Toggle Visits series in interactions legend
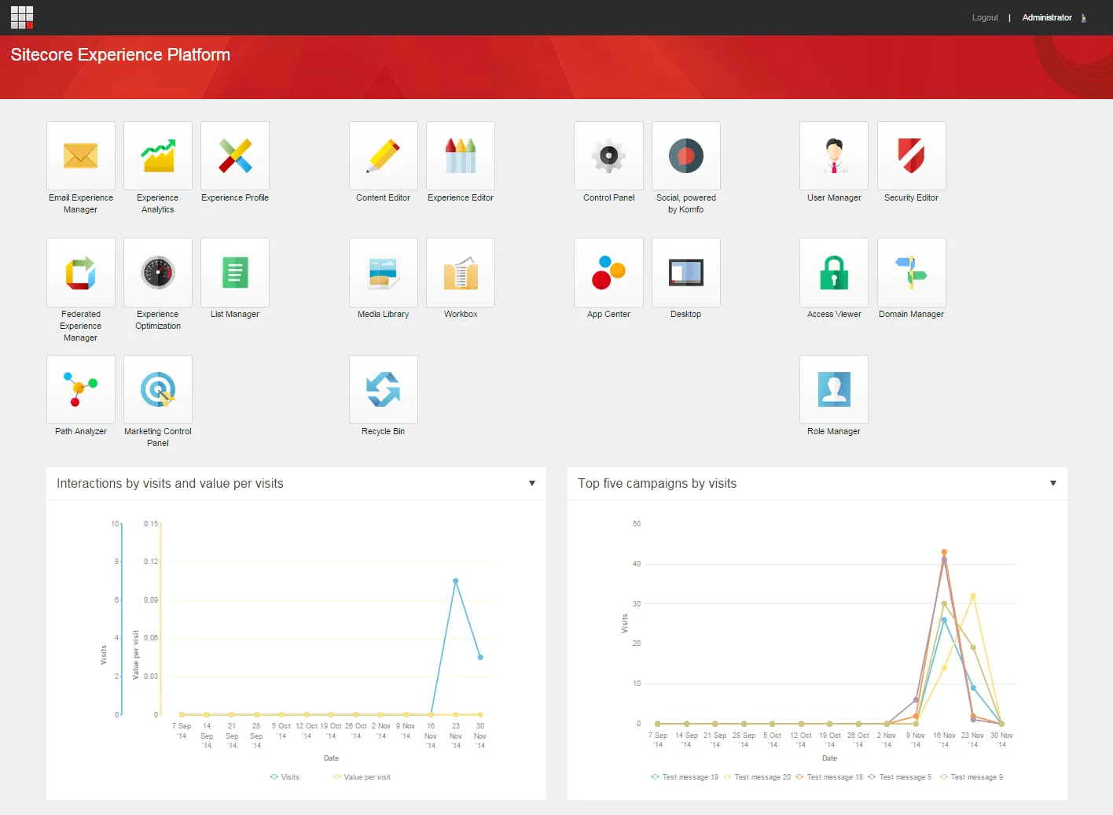The width and height of the screenshot is (1113, 815). click(x=285, y=777)
